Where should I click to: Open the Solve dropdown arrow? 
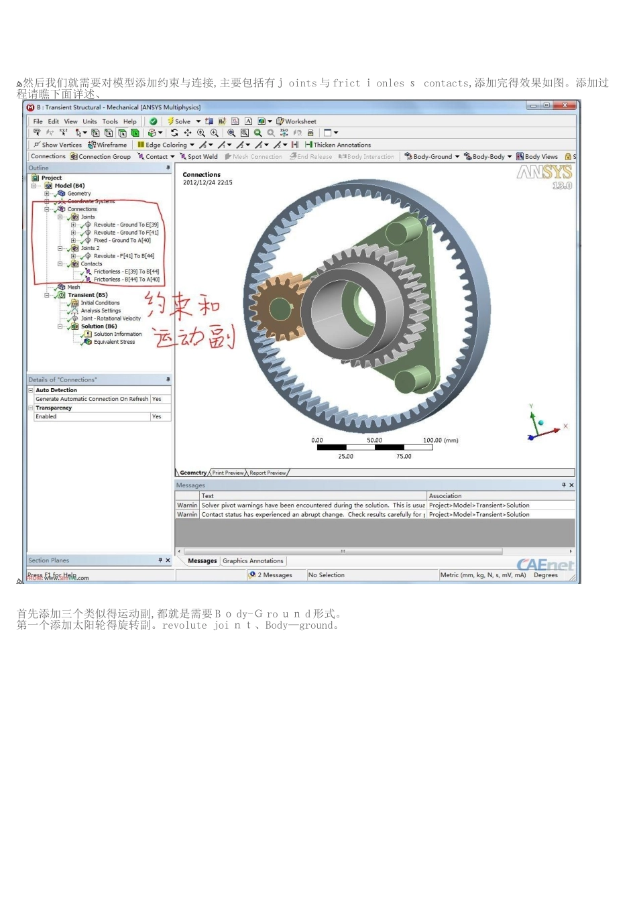point(198,121)
